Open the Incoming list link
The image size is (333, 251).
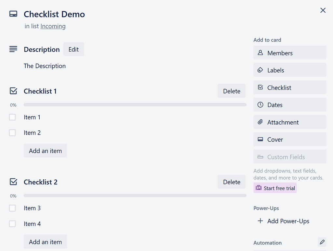[x=53, y=26]
